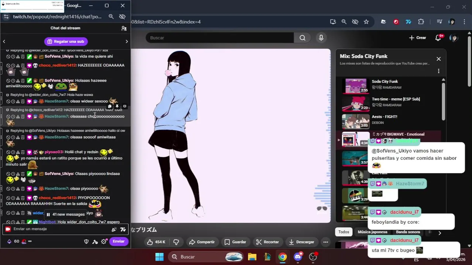Dislike the YouTube video
The image size is (472, 265).
[176, 242]
